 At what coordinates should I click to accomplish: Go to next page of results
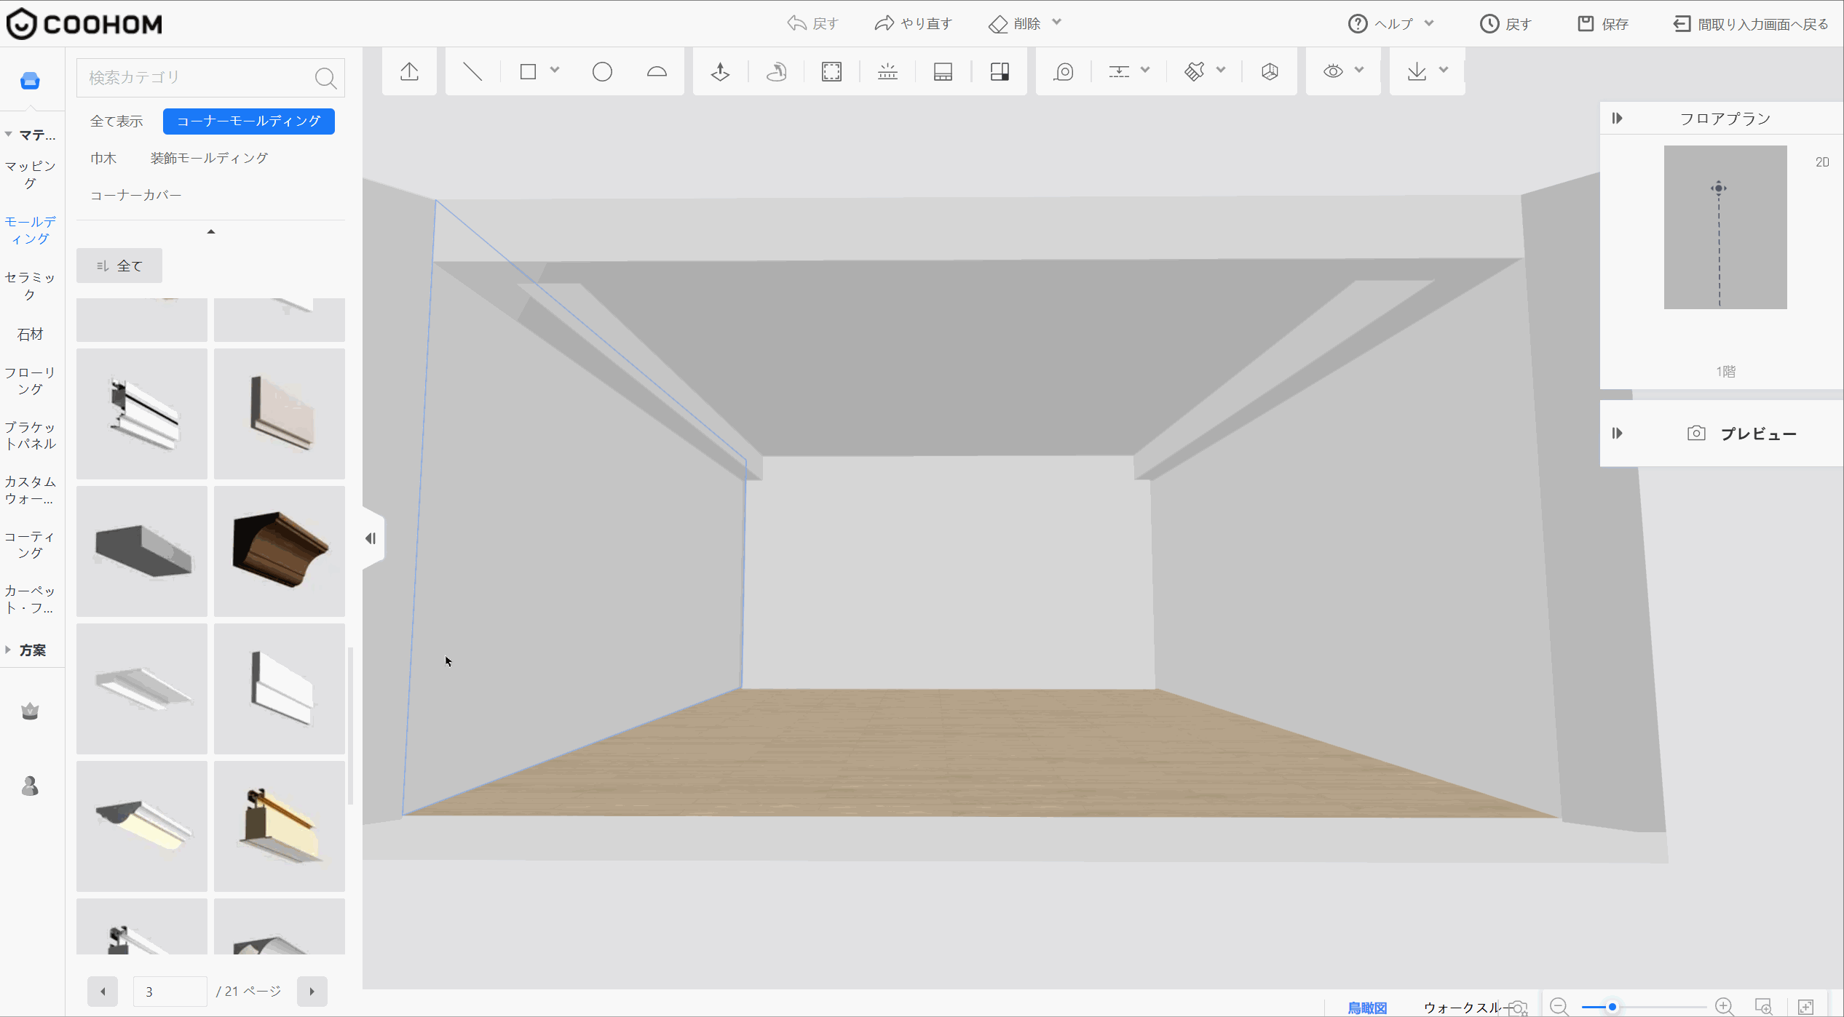click(x=312, y=992)
